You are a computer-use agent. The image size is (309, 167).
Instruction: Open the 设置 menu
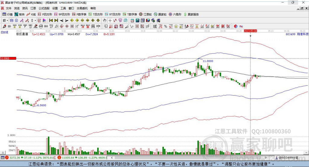pos(55,8)
